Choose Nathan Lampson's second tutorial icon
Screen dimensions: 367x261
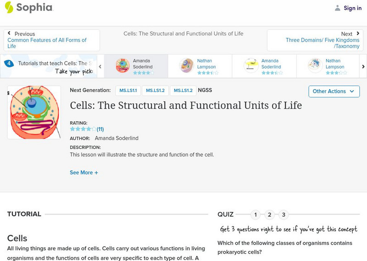(x=315, y=66)
